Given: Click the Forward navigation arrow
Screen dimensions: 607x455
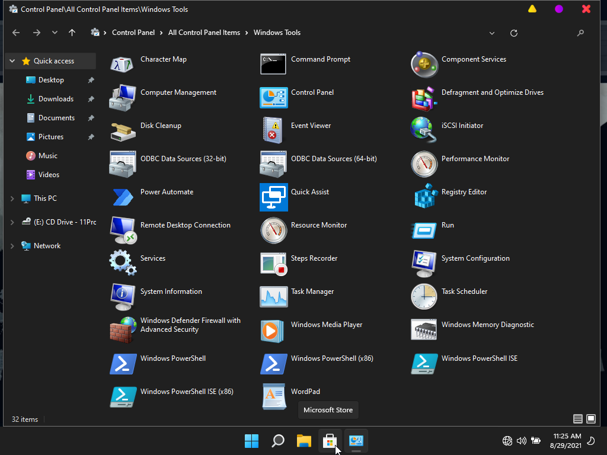Looking at the screenshot, I should coord(36,33).
